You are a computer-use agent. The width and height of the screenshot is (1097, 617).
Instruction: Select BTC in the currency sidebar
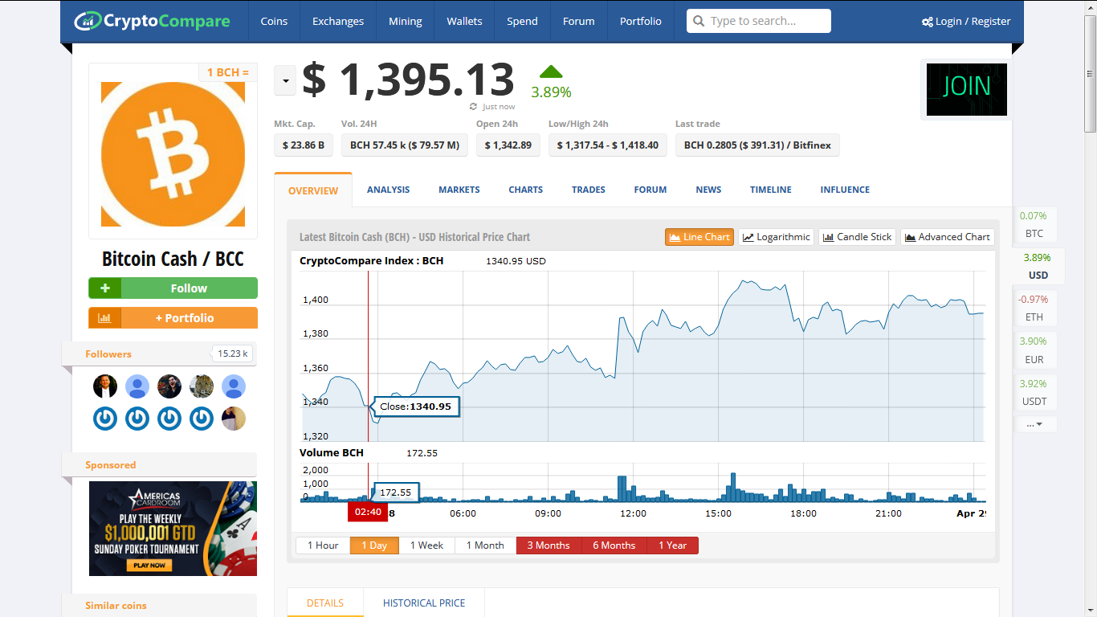point(1034,225)
